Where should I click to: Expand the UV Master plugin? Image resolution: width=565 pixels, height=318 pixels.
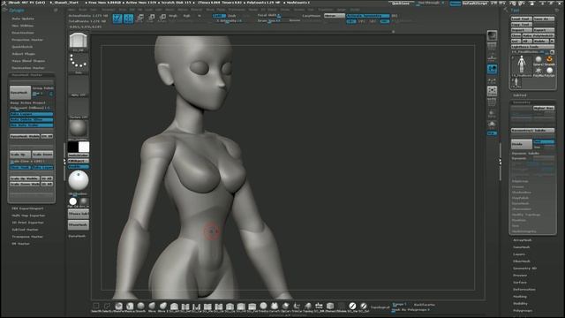(20, 244)
